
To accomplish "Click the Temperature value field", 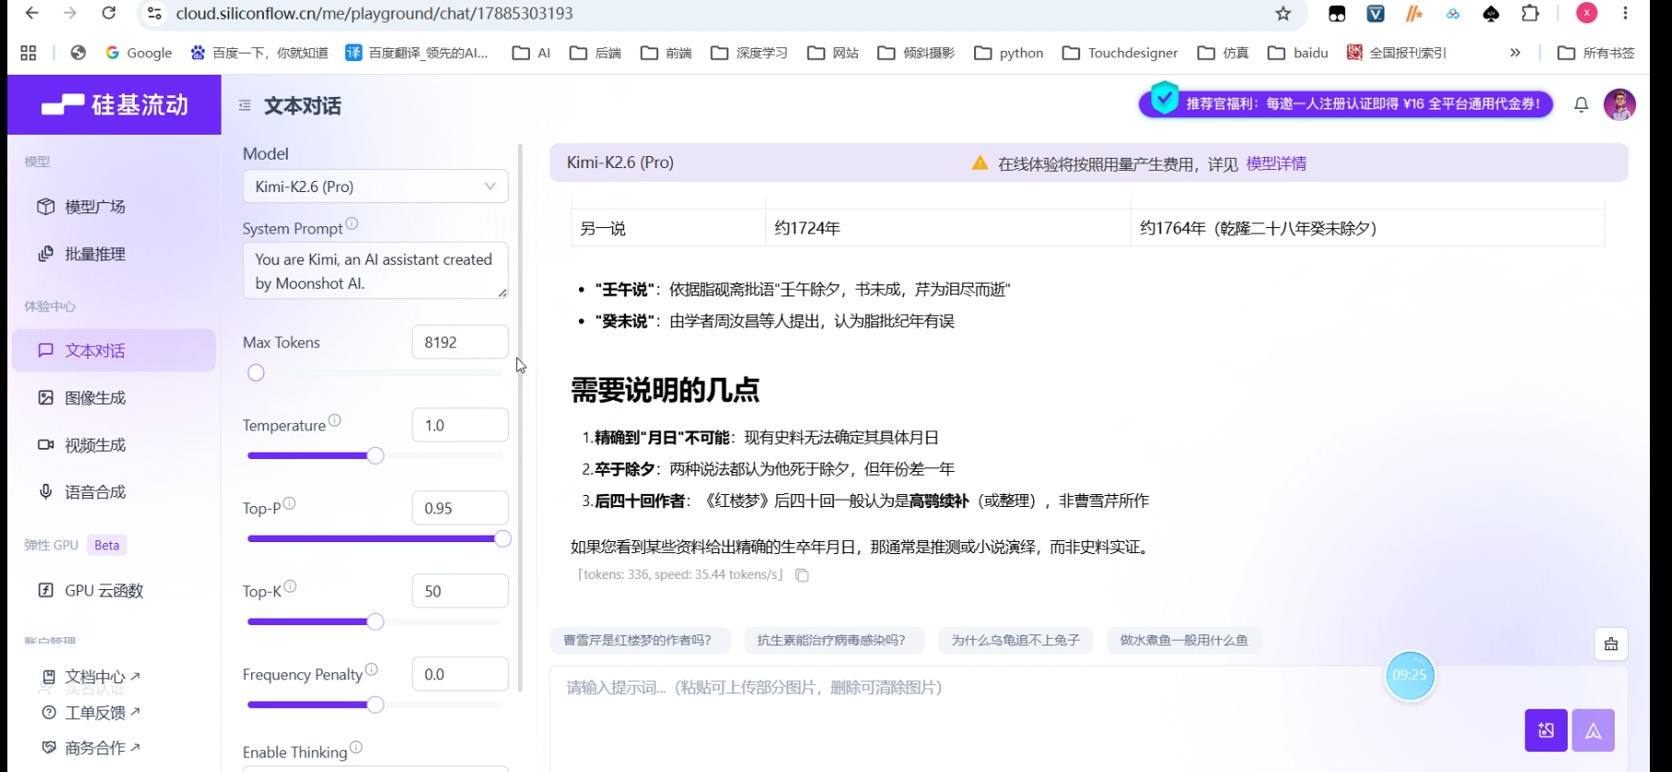I will tap(460, 425).
